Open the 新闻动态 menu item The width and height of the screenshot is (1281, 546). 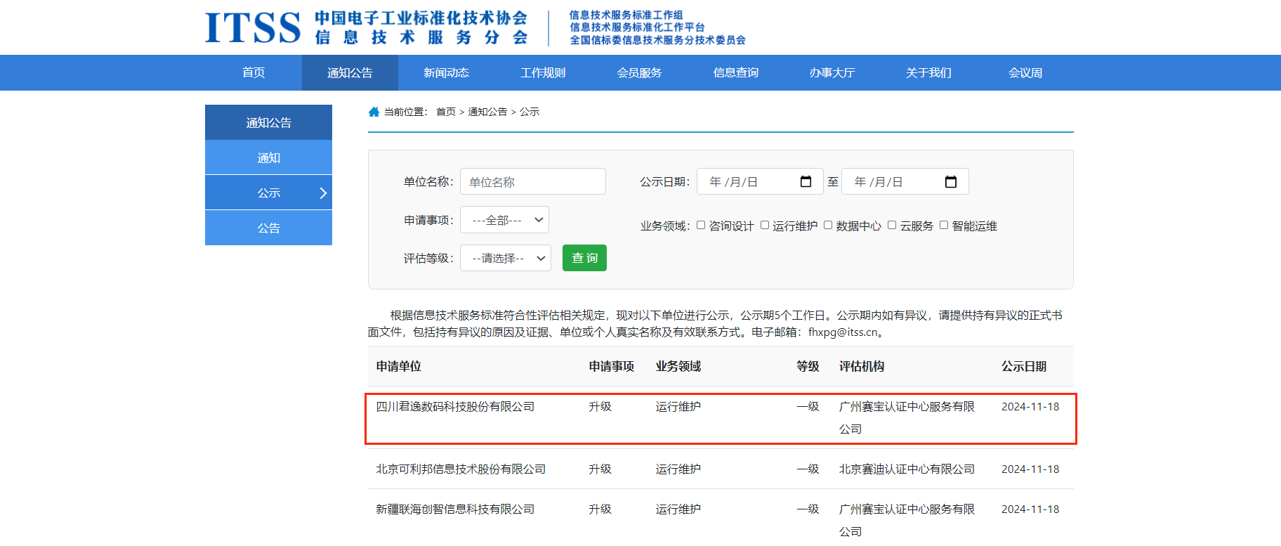pyautogui.click(x=446, y=73)
